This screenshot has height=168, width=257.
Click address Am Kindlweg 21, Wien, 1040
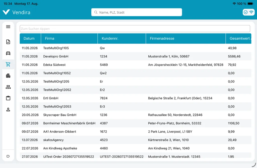click(x=169, y=148)
